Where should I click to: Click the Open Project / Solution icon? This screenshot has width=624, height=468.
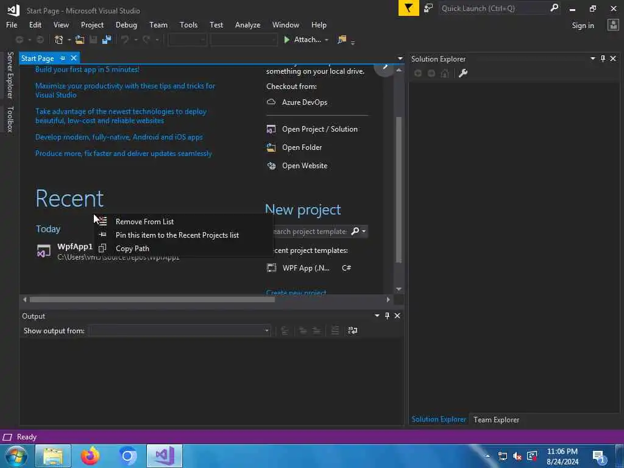pos(271,129)
